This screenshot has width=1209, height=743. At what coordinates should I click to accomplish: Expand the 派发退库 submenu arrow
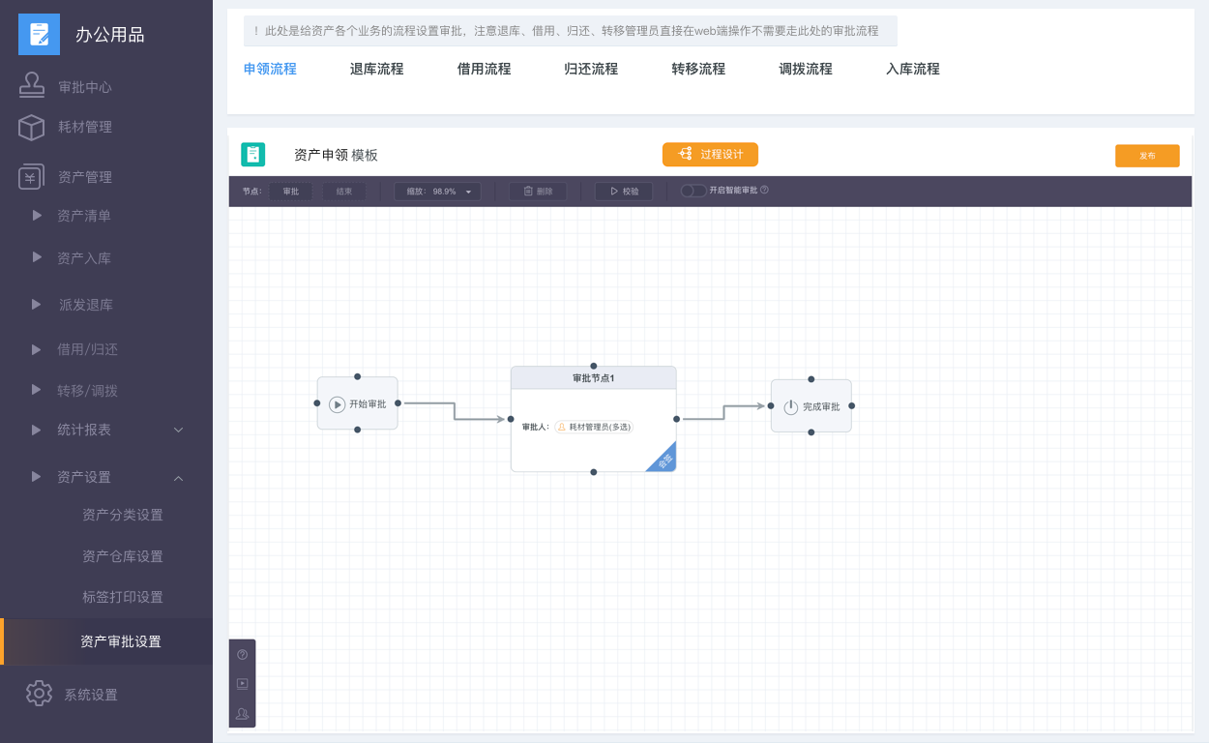(x=37, y=304)
